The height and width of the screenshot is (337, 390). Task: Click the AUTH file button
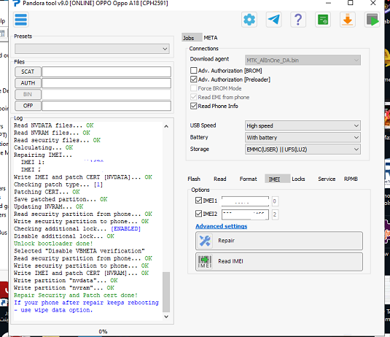pyautogui.click(x=28, y=83)
